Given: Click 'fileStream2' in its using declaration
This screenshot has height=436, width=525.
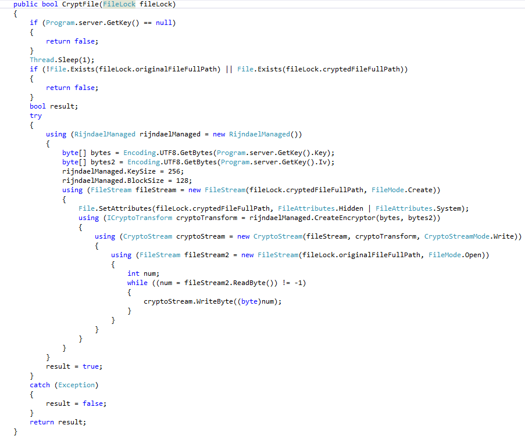Looking at the screenshot, I should [x=206, y=255].
